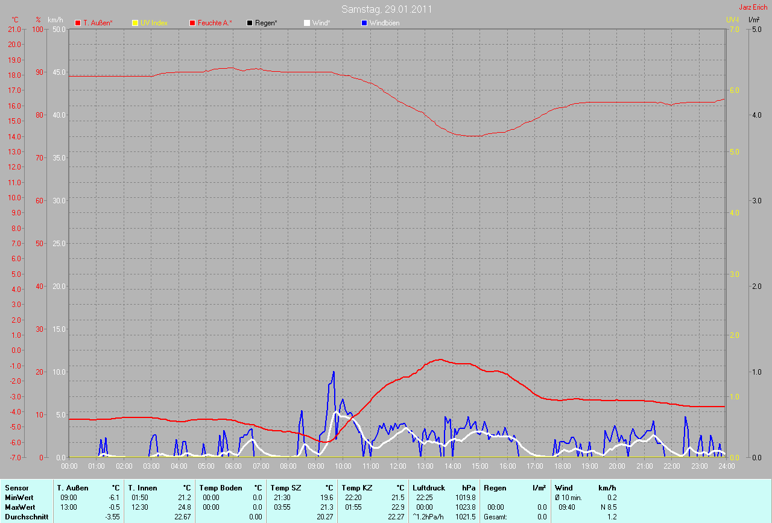Click the Temp SZ minimum value '19.6'
The height and width of the screenshot is (523, 772).
[x=327, y=498]
